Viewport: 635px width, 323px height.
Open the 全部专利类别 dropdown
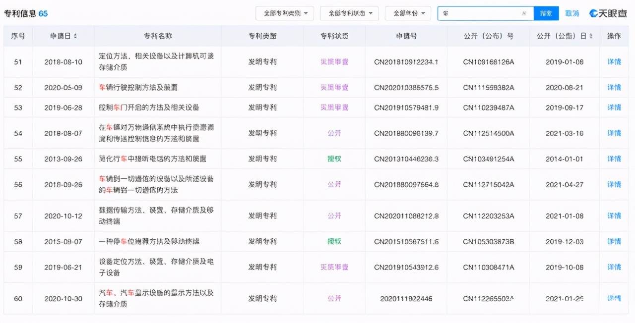coord(285,13)
